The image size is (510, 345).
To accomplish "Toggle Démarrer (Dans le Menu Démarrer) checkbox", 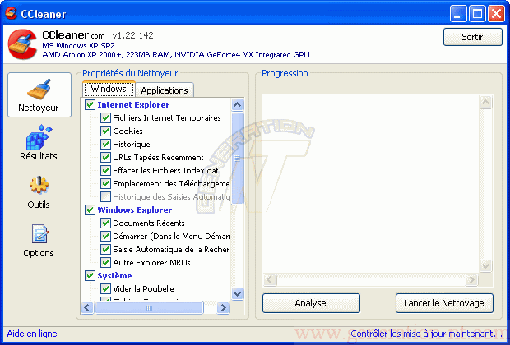I will pyautogui.click(x=105, y=237).
